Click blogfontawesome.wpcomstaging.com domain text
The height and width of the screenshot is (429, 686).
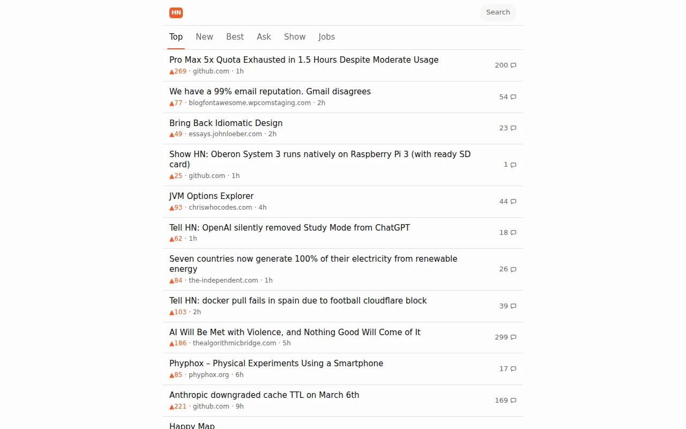click(x=250, y=103)
